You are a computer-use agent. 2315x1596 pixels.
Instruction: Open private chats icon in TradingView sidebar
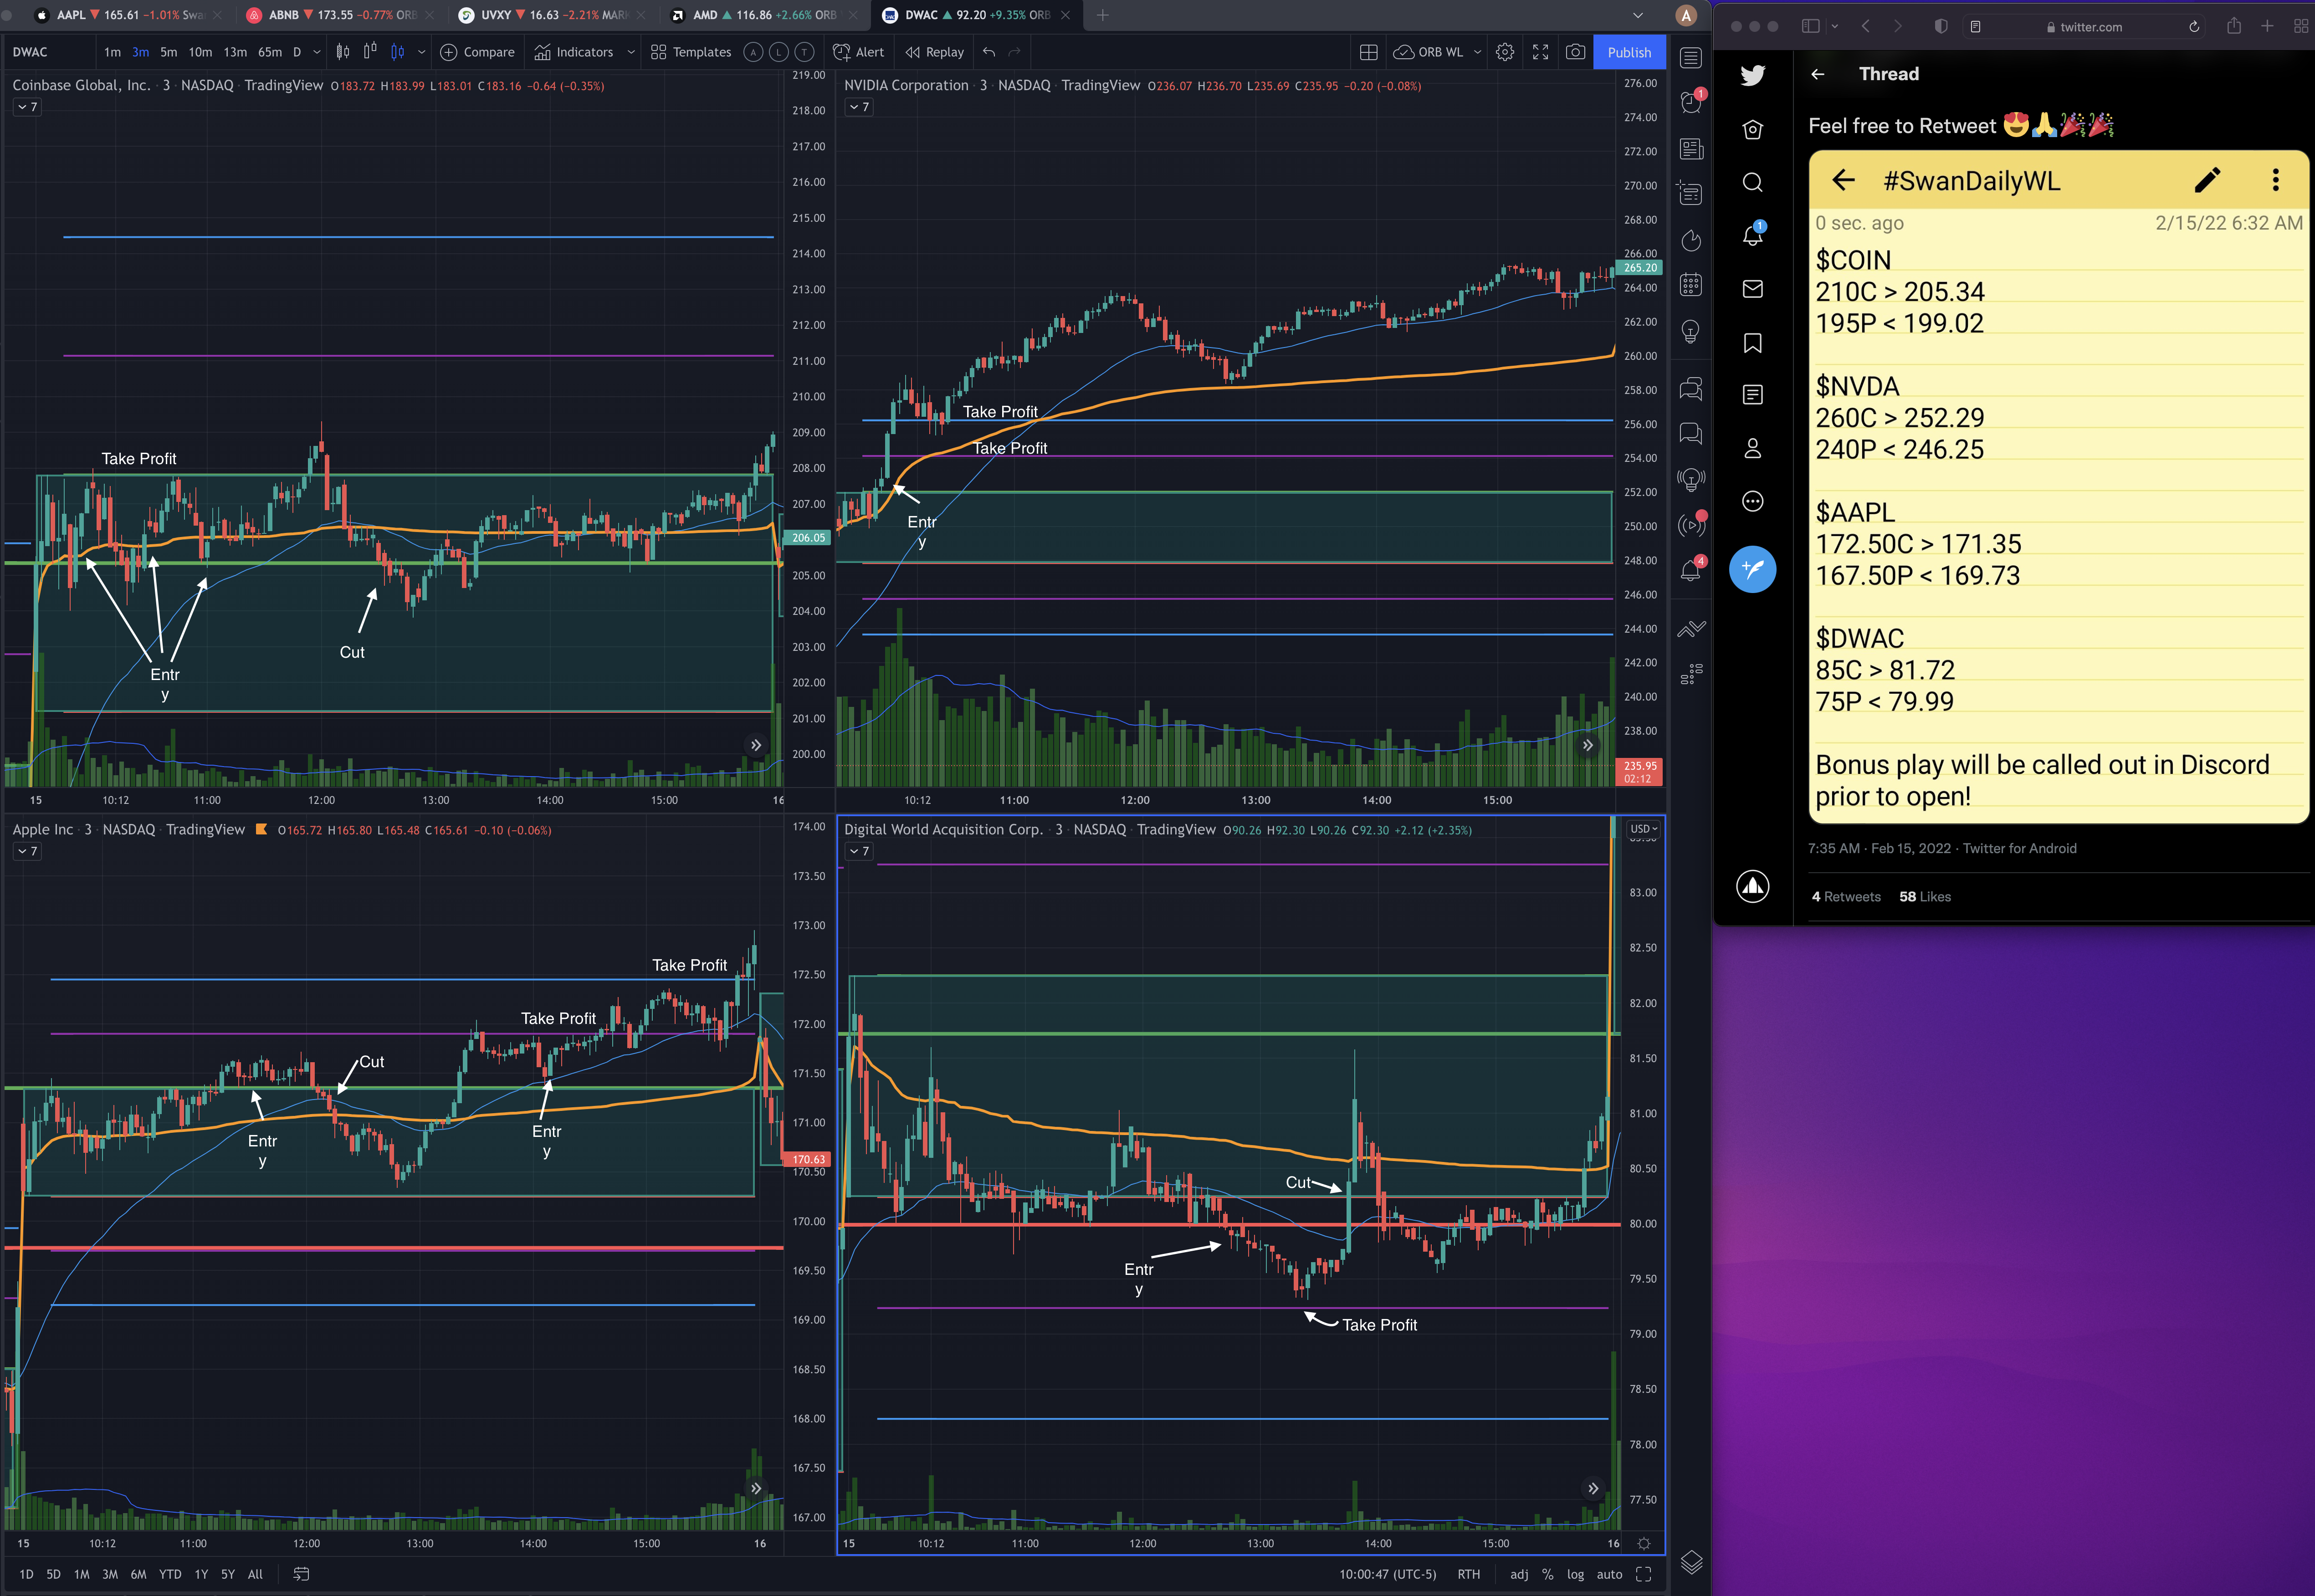1690,433
